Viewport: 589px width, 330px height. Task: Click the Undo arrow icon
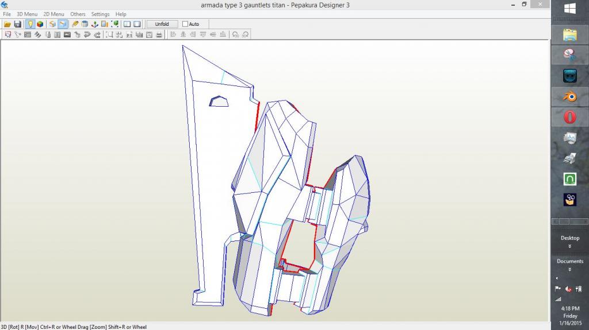click(87, 34)
